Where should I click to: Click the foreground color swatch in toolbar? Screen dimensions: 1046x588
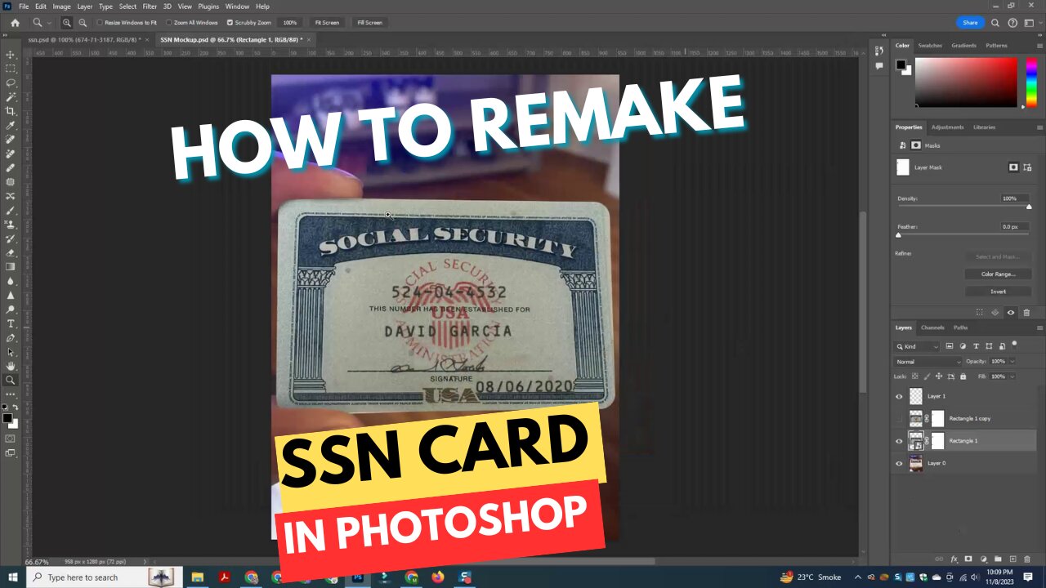[x=7, y=418]
